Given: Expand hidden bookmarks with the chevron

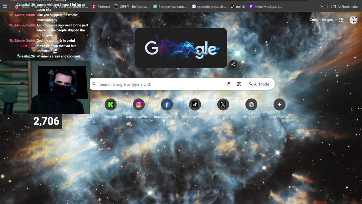Looking at the screenshot, I should 322,7.
